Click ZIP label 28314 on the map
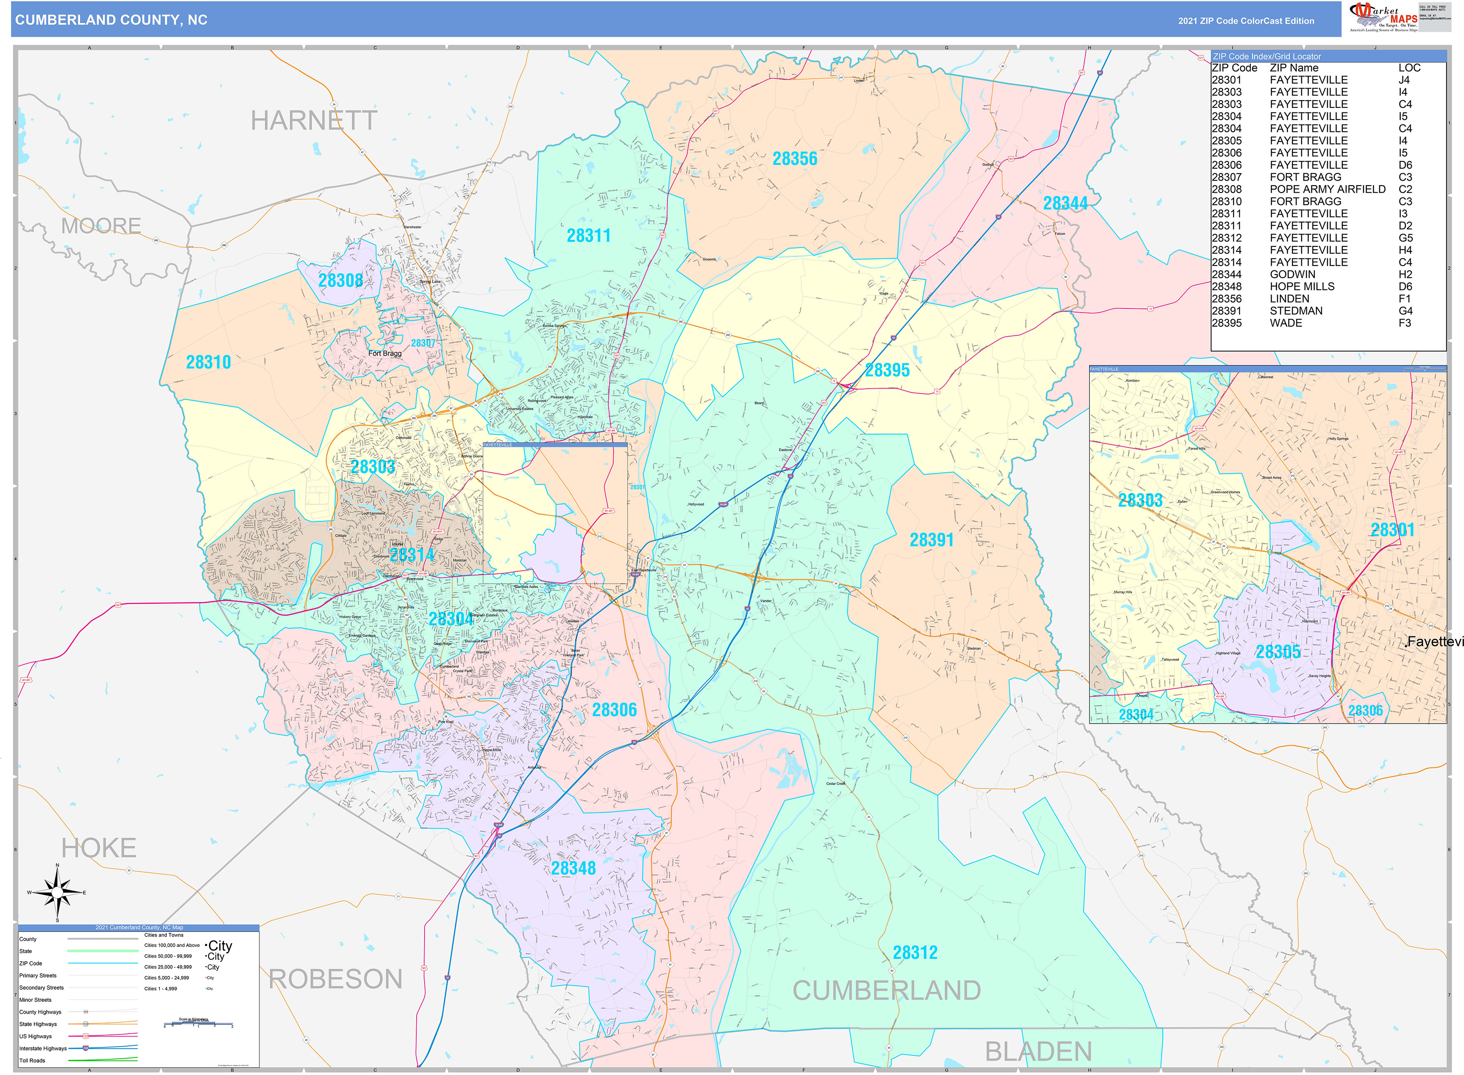This screenshot has width=1464, height=1075. (x=412, y=555)
